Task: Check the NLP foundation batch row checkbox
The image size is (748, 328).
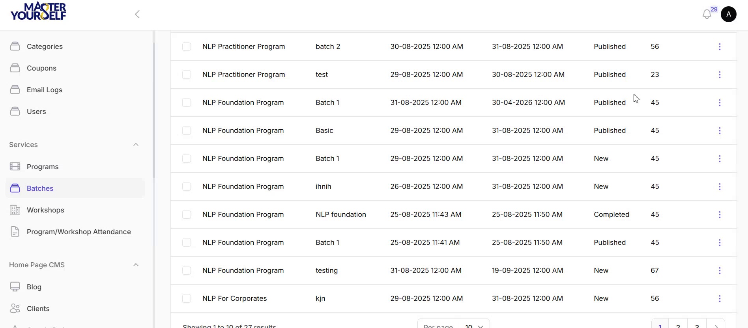Action: tap(187, 214)
